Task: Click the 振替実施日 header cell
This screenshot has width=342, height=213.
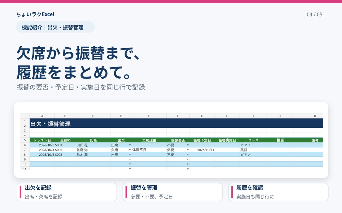Action: point(227,140)
